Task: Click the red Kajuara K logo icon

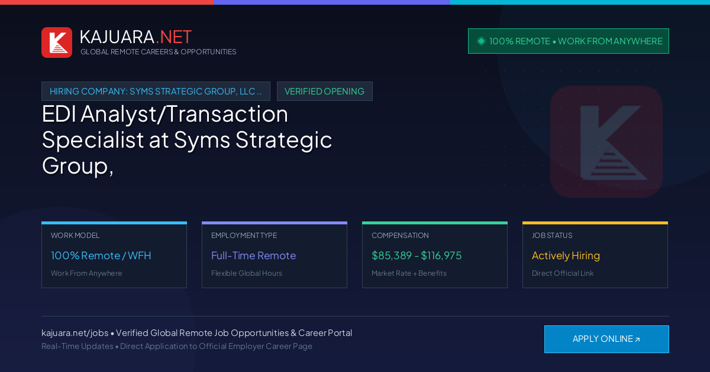Action: [x=57, y=43]
